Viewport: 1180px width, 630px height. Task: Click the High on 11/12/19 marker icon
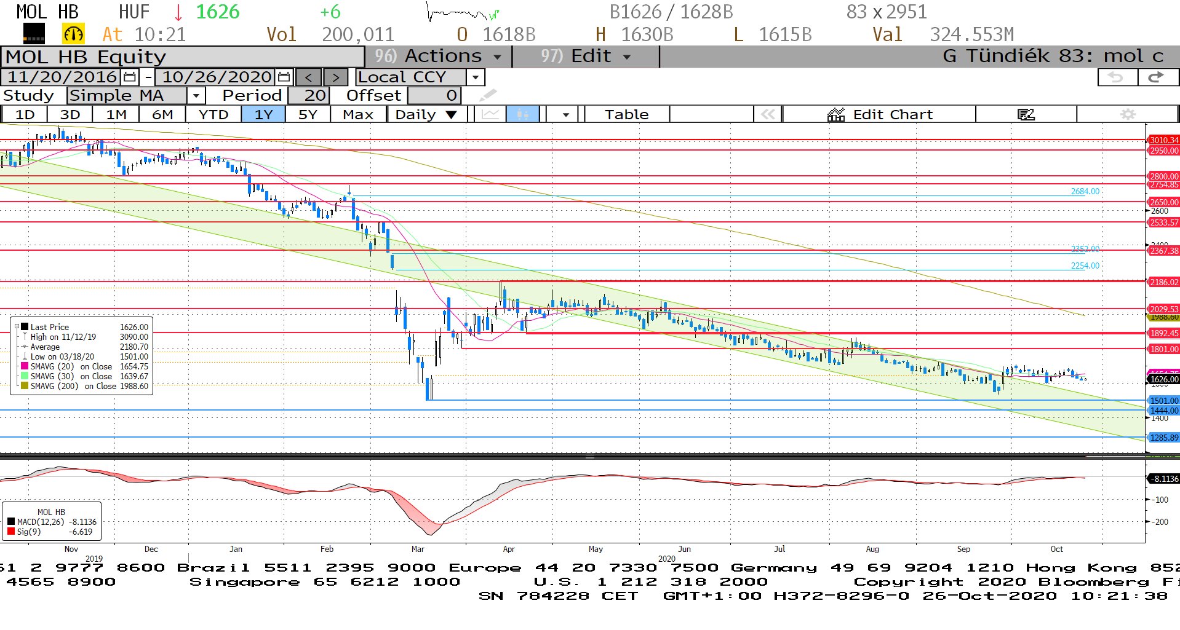pos(25,337)
